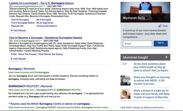183x111 pixels.
Task: Click the Livi image placeholder
Action: click(124, 64)
